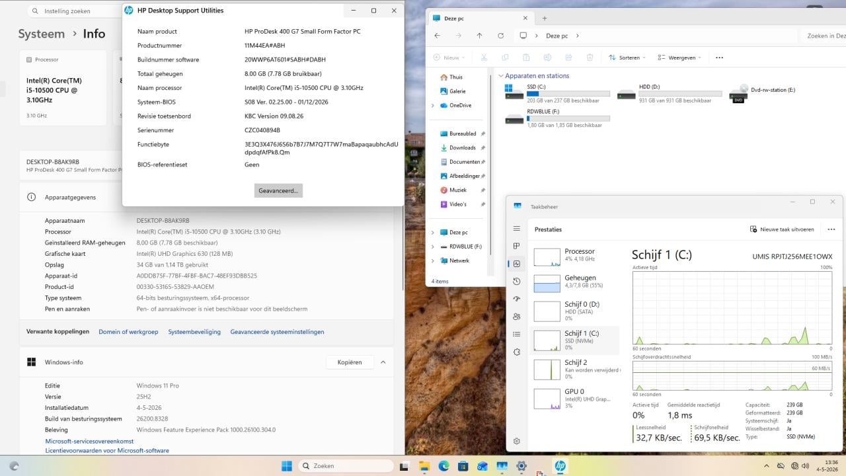
Task: Open Thuis in Explorer navigation pane
Action: click(456, 77)
